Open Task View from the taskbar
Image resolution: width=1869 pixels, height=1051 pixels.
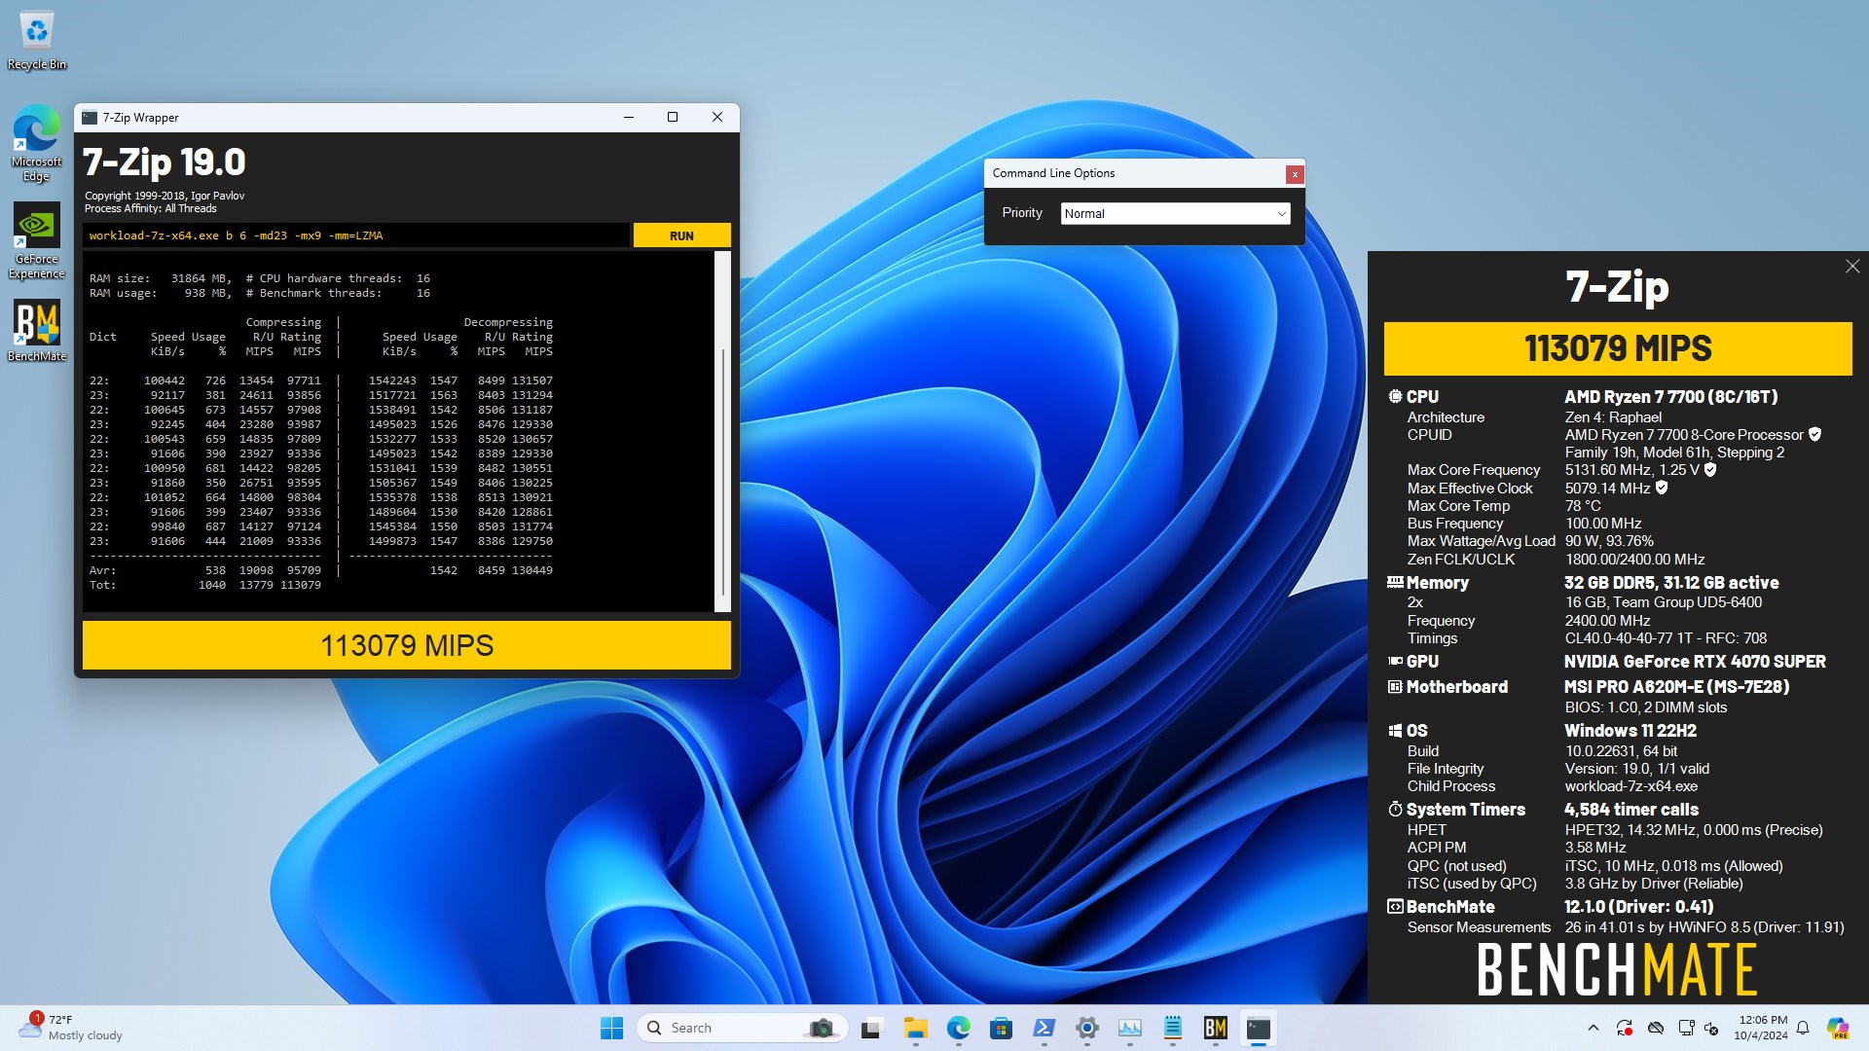(x=871, y=1028)
